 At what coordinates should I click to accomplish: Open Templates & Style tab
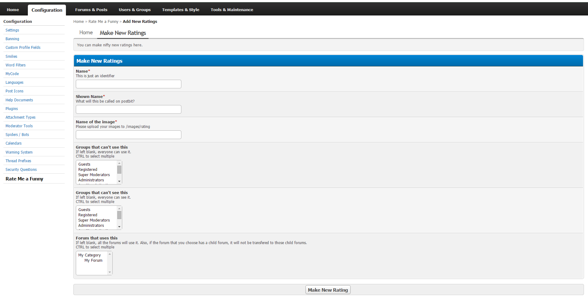(x=180, y=10)
